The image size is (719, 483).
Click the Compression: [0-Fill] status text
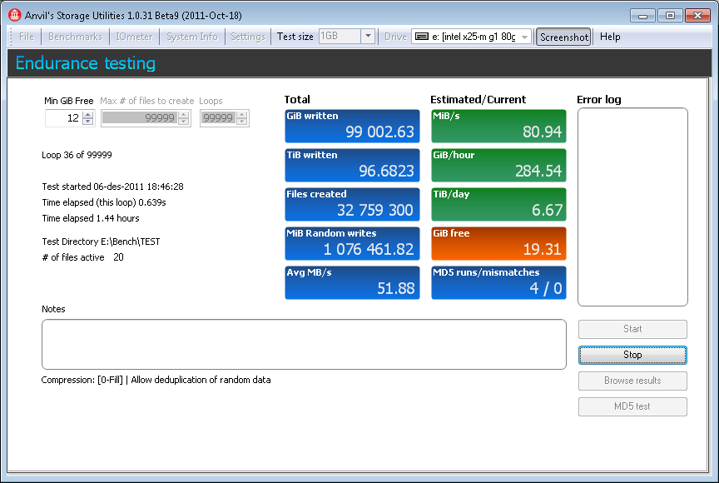pyautogui.click(x=156, y=380)
